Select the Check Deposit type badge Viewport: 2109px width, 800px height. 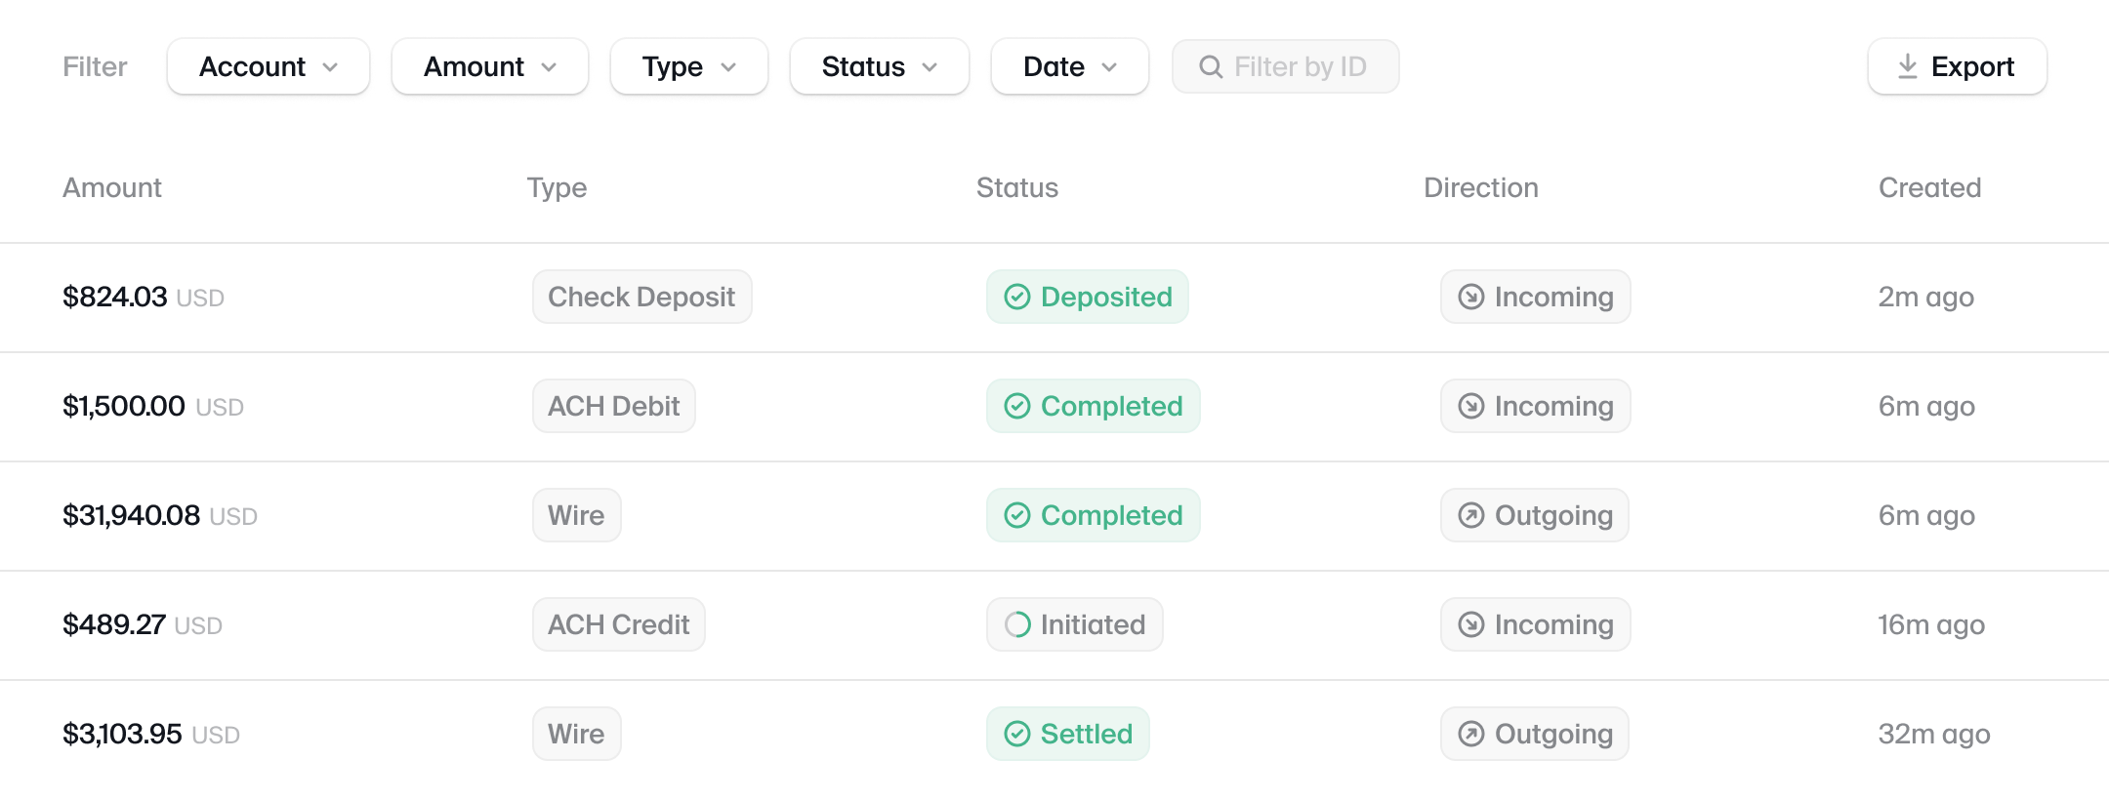coord(642,297)
